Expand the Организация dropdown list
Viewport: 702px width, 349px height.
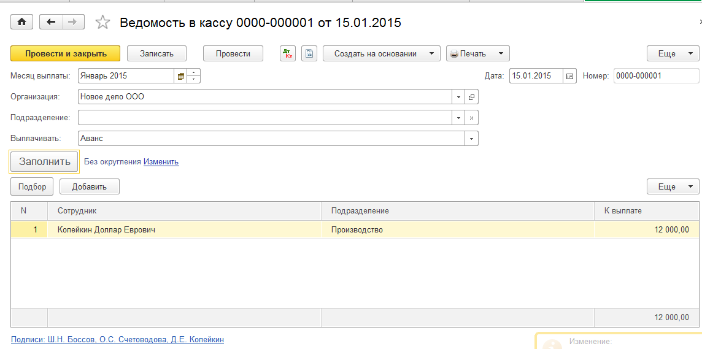(459, 97)
